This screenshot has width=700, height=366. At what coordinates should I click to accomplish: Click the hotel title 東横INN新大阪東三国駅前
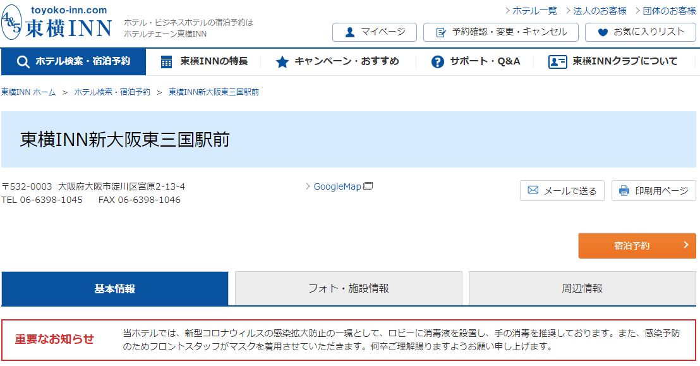pyautogui.click(x=124, y=140)
